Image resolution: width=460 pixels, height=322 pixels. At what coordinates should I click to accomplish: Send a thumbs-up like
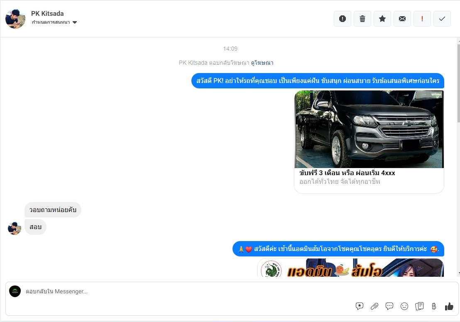coord(449,306)
